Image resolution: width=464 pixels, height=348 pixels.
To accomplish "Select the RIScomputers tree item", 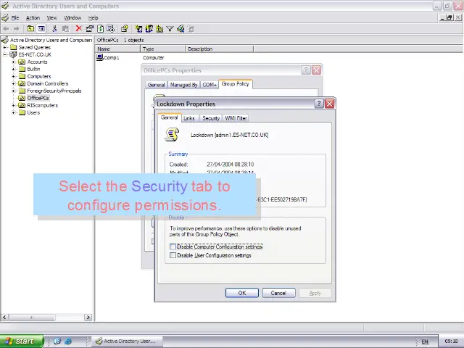I will (x=42, y=105).
